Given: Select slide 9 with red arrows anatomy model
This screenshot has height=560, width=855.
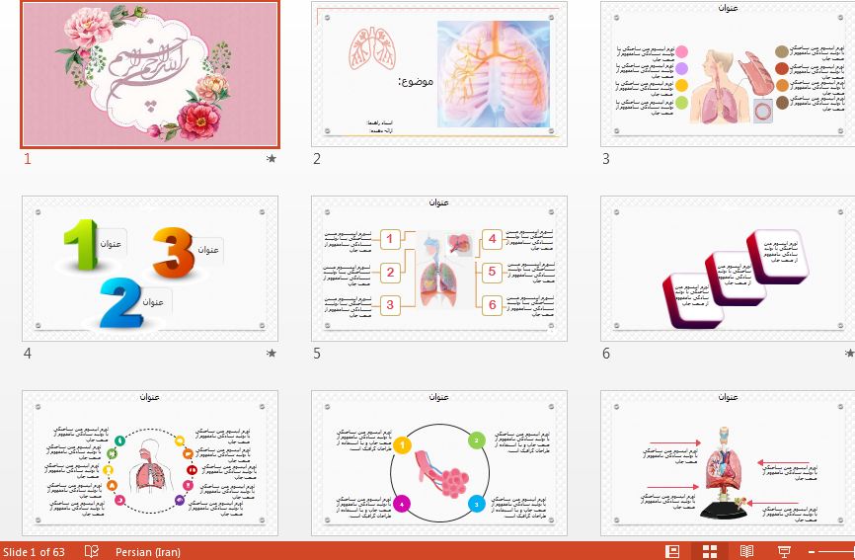Looking at the screenshot, I should point(728,462).
